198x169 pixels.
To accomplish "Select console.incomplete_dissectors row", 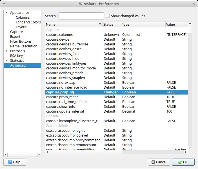I will [117, 121].
